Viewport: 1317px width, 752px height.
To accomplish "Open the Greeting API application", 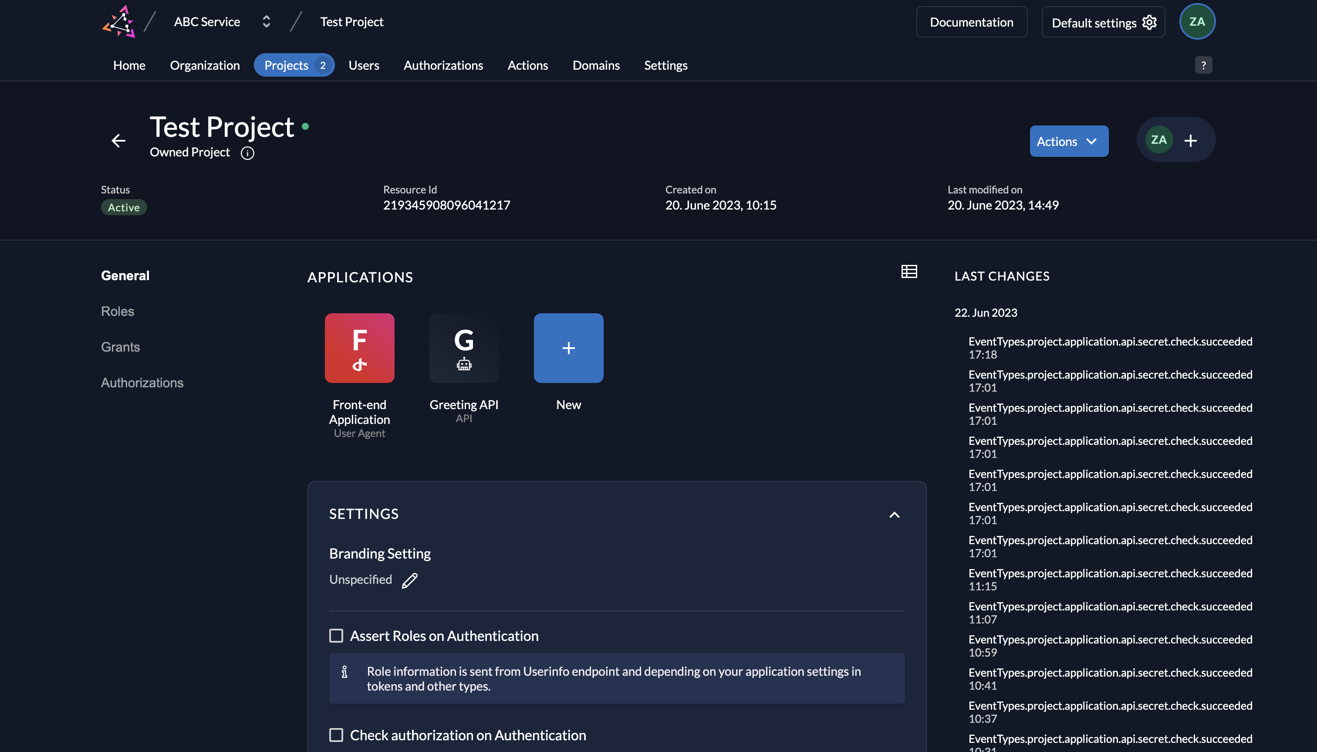I will pyautogui.click(x=464, y=348).
